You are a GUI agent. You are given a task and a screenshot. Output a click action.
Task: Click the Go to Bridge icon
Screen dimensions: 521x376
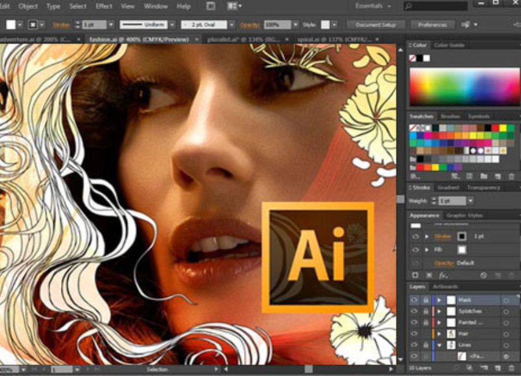coord(210,6)
